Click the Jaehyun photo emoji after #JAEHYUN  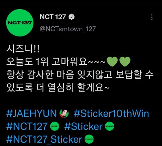pyautogui.click(x=64, y=113)
